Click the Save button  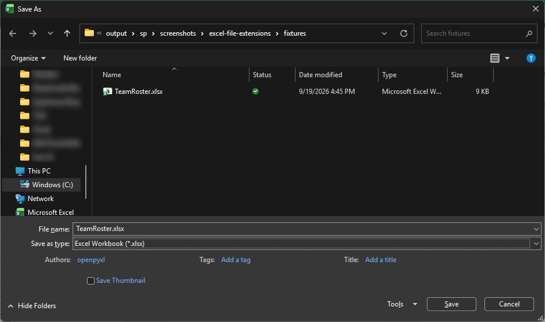coord(452,304)
